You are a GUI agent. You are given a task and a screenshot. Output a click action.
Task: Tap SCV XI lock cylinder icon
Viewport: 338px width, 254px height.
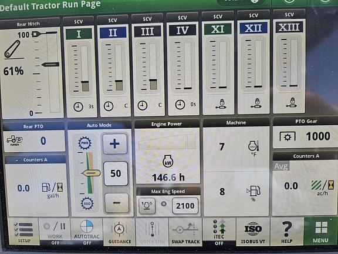221,104
